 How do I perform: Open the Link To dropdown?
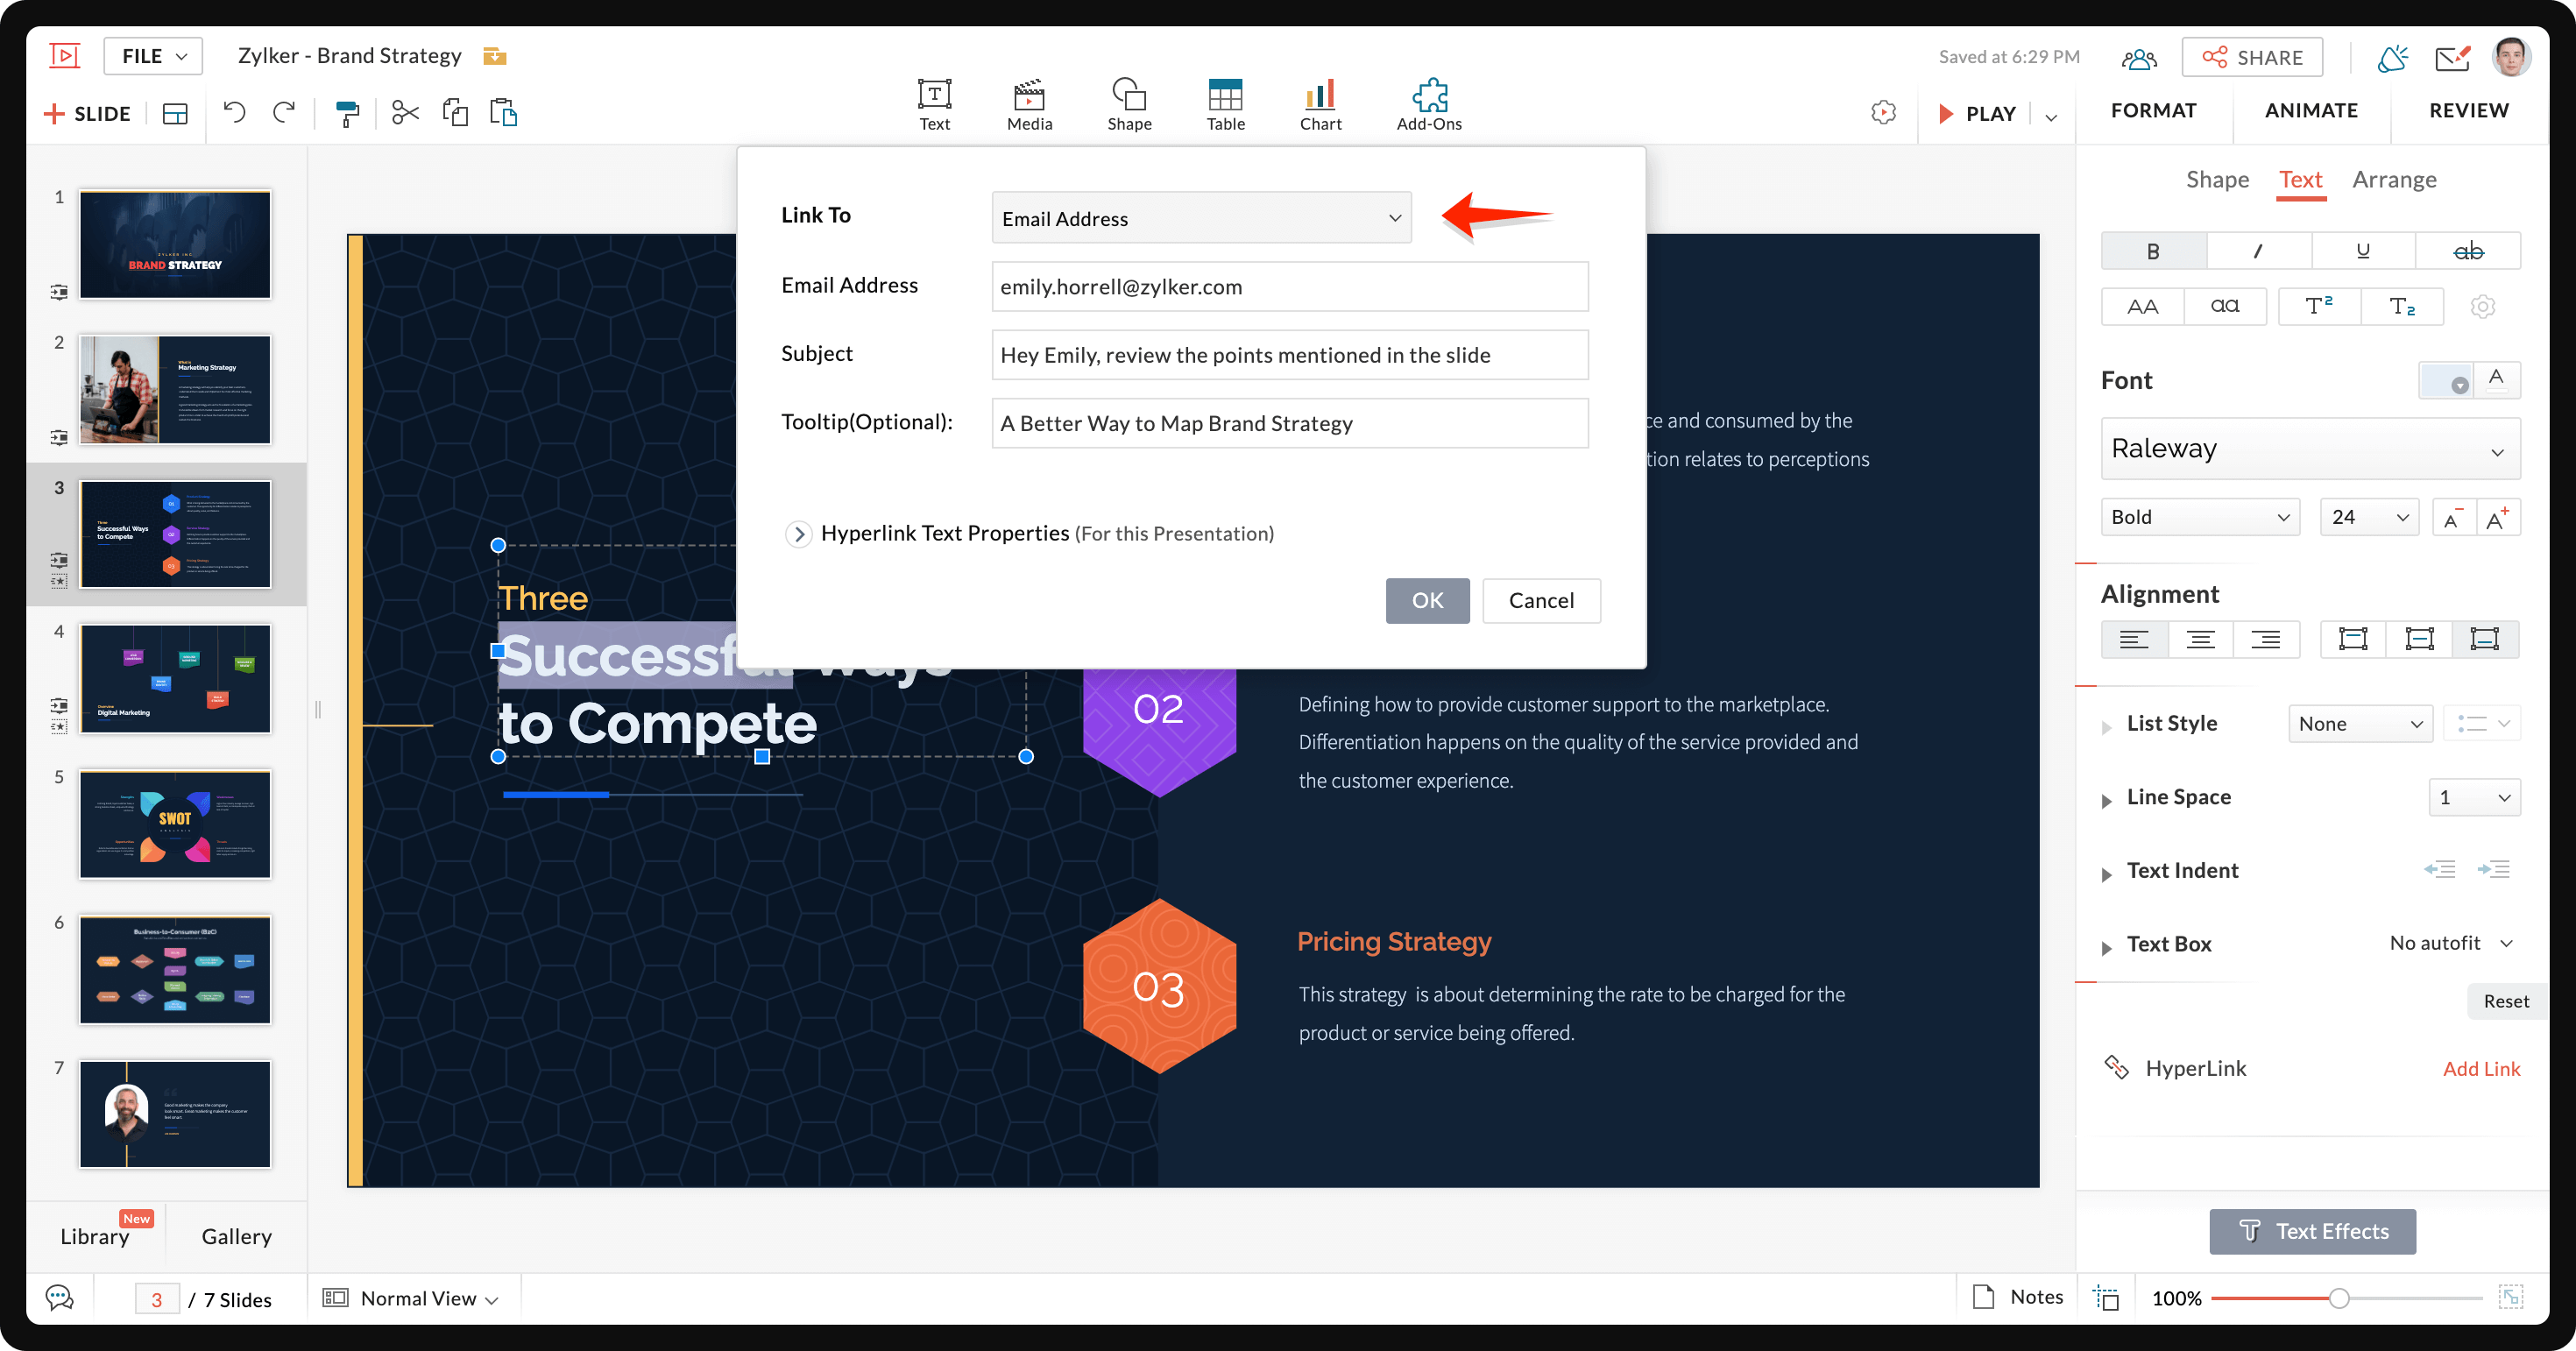point(1201,218)
